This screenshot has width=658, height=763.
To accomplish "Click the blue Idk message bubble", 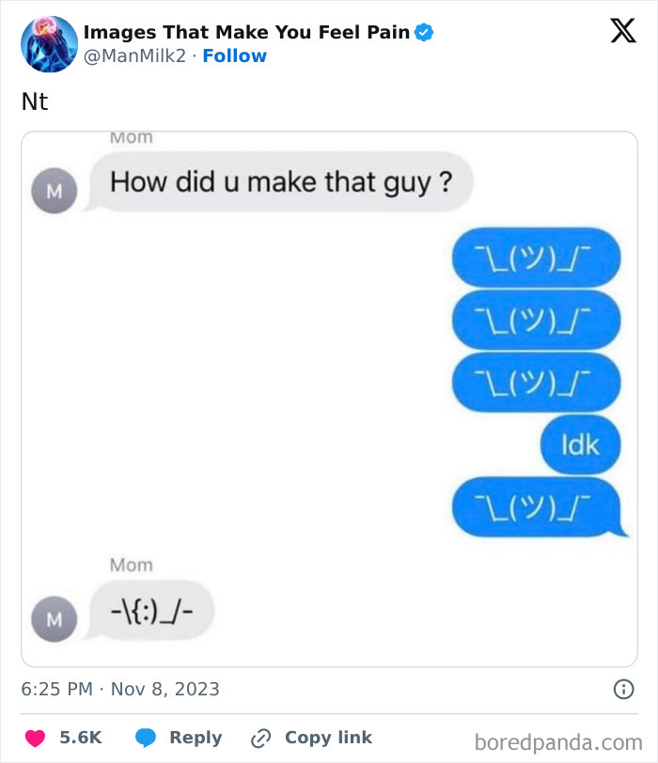I will point(580,444).
